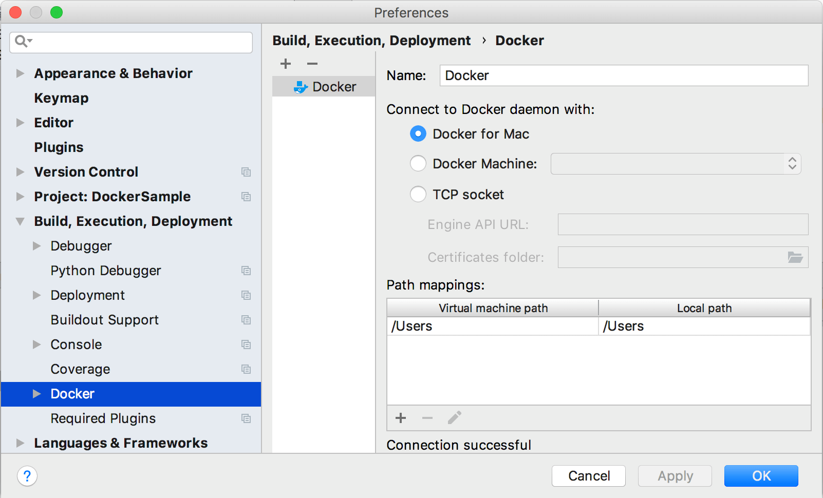Select the TCP socket connection option
The image size is (823, 498).
tap(418, 195)
